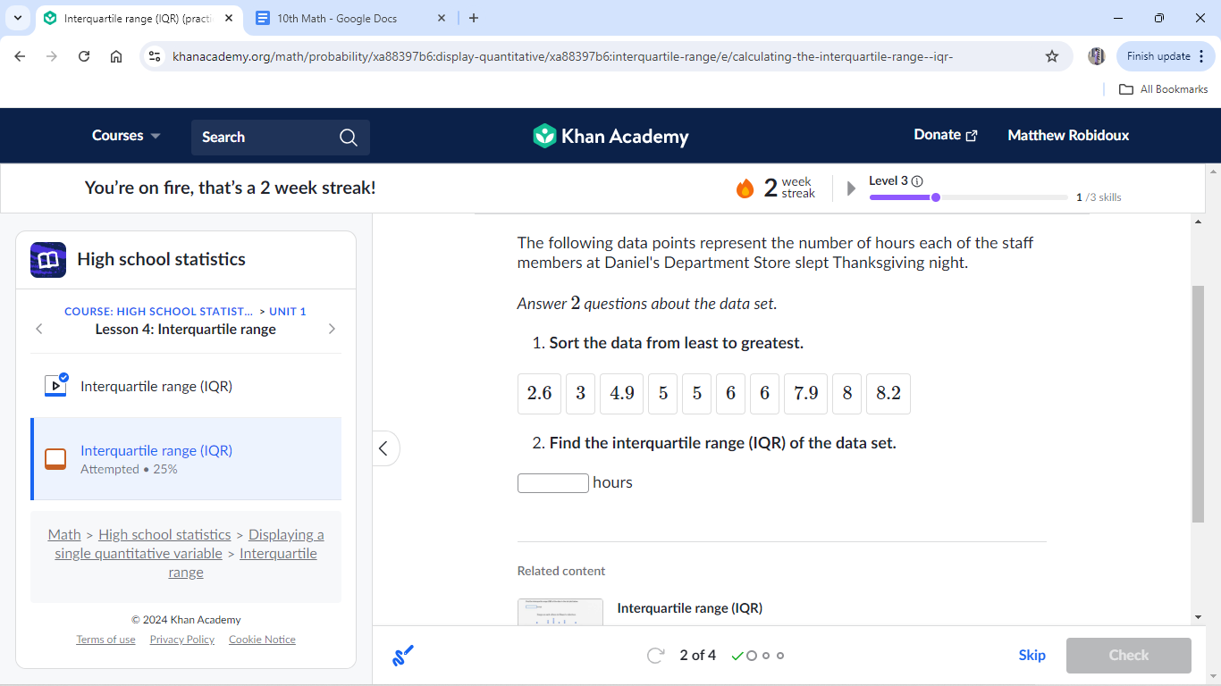Go back with the browser back arrow
Viewport: 1221px width, 686px height.
[x=20, y=56]
